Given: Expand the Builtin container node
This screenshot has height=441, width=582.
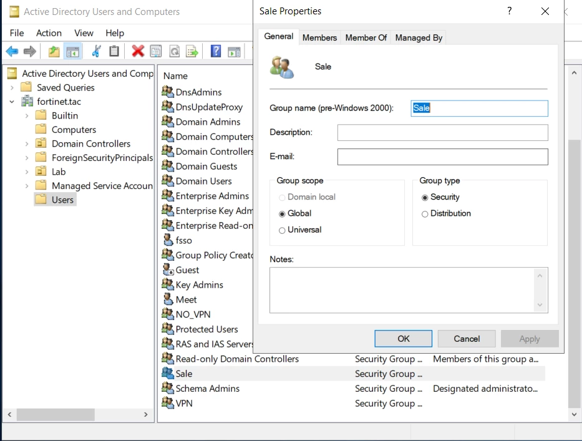Looking at the screenshot, I should click(27, 115).
